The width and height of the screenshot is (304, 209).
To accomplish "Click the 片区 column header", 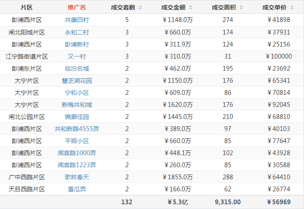I will tap(27, 8).
